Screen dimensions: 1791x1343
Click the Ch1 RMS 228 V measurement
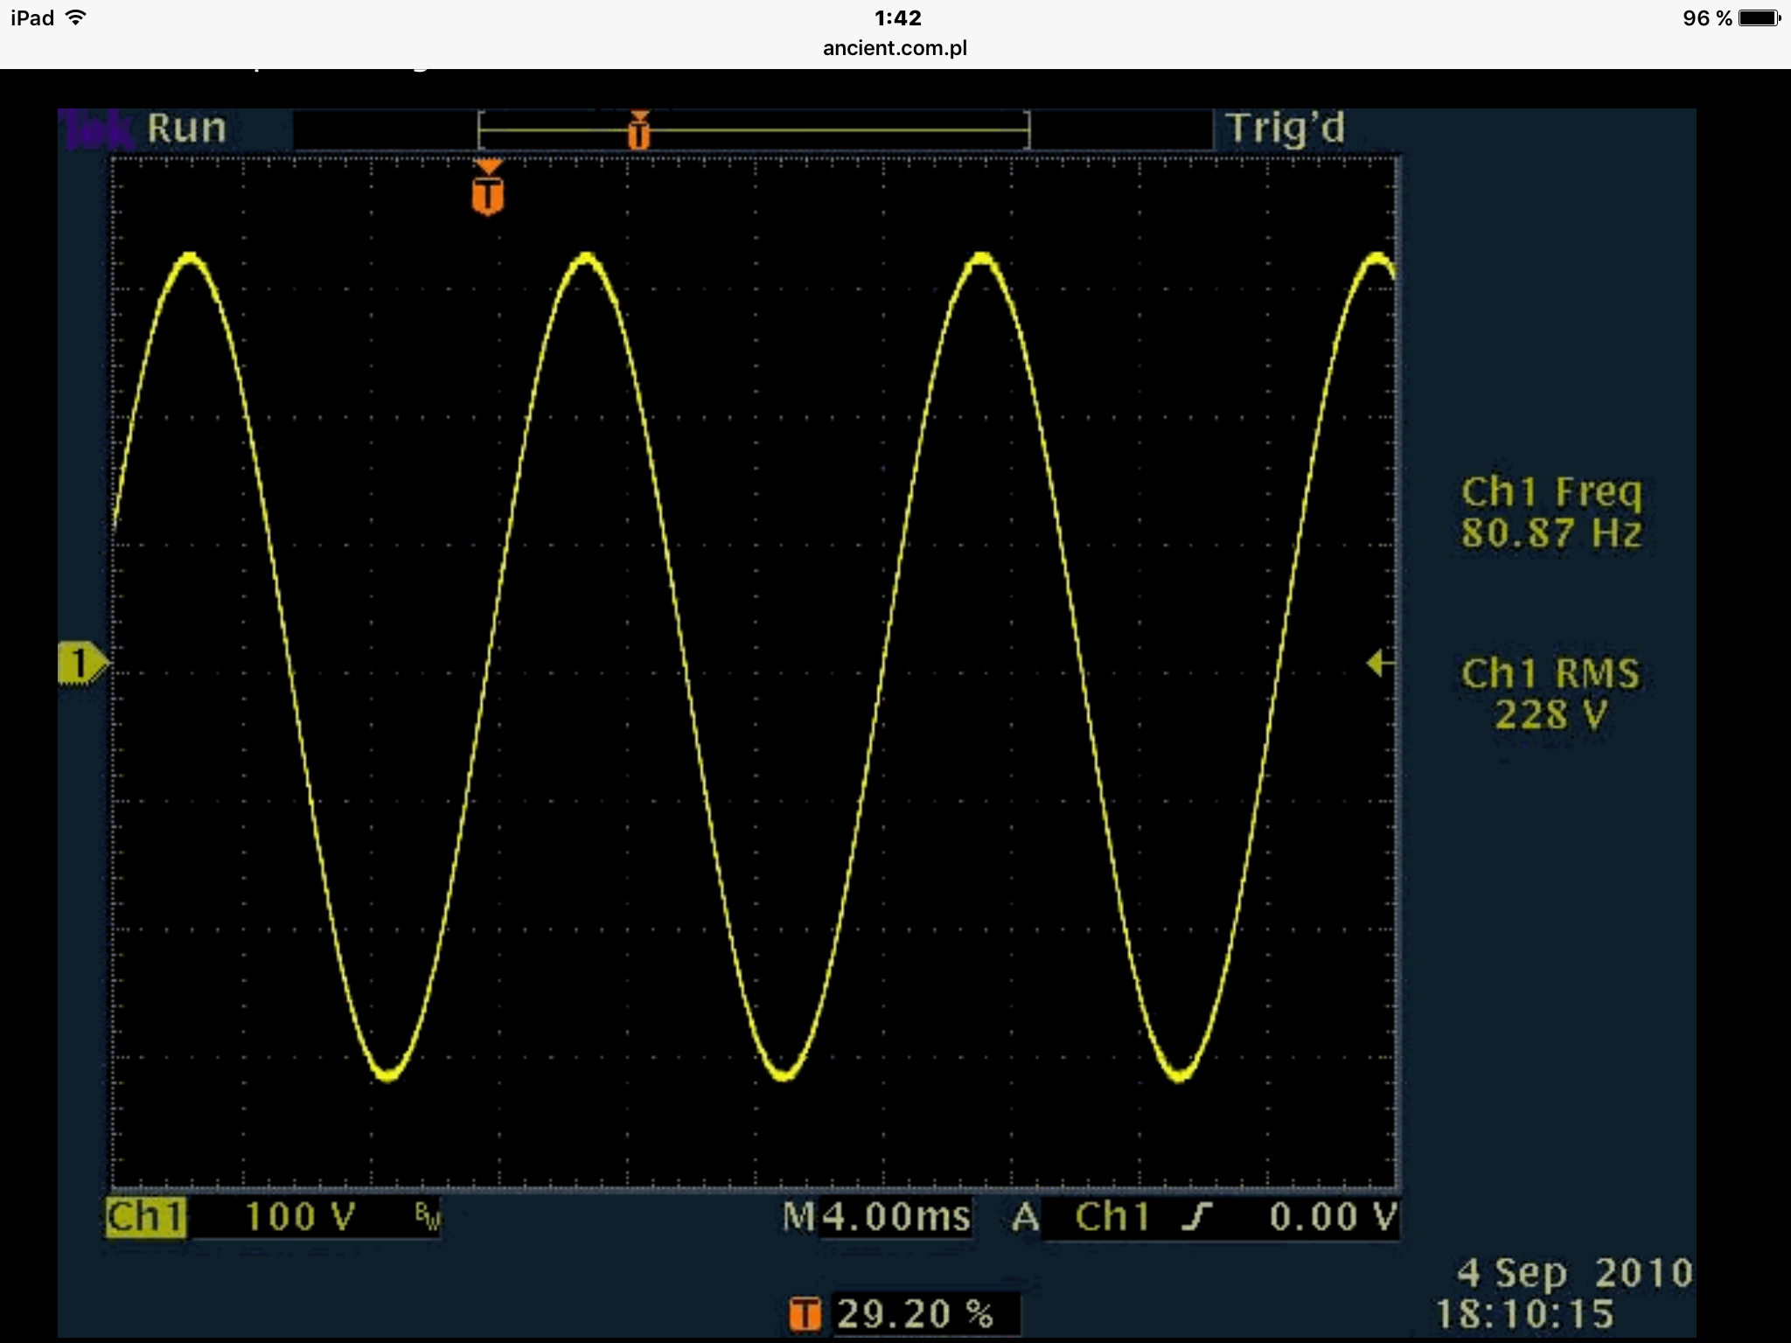(1551, 694)
